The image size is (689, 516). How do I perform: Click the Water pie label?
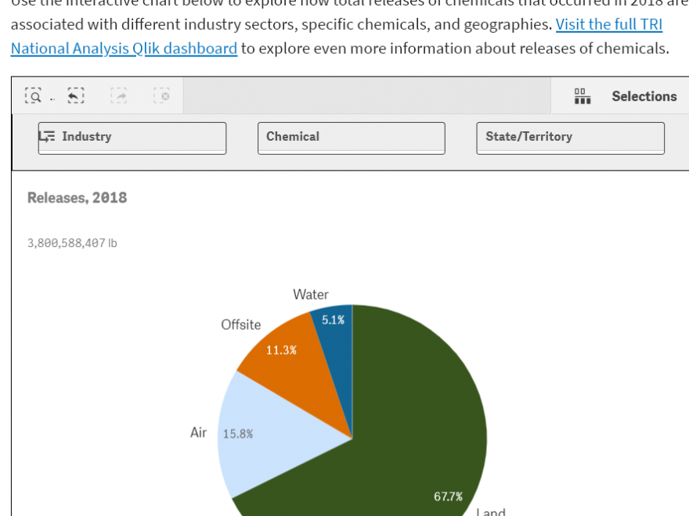tap(311, 295)
